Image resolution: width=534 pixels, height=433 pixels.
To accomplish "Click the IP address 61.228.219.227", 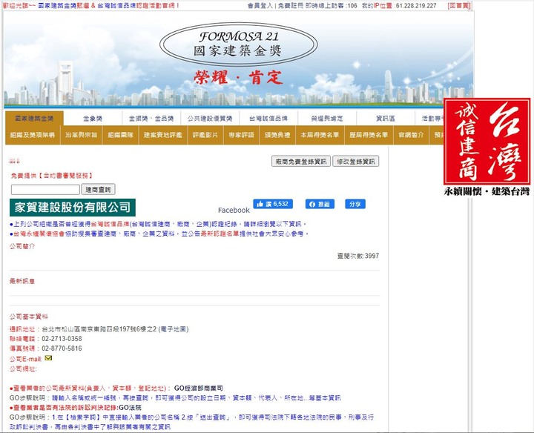I will pyautogui.click(x=416, y=5).
